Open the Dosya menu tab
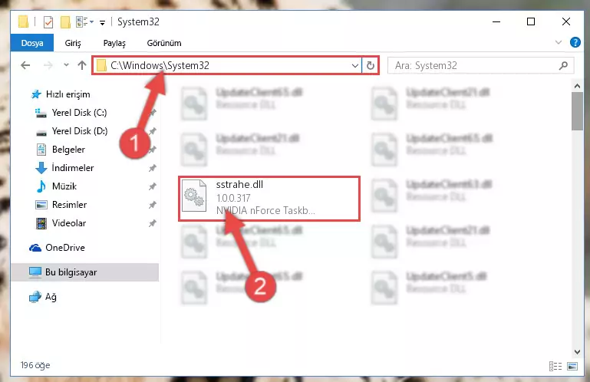 point(32,43)
